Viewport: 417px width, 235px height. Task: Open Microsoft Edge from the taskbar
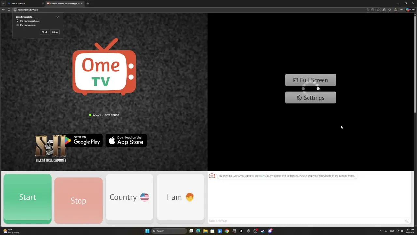[x=198, y=231]
